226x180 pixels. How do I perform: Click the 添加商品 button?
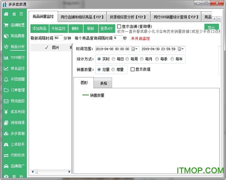[40, 29]
